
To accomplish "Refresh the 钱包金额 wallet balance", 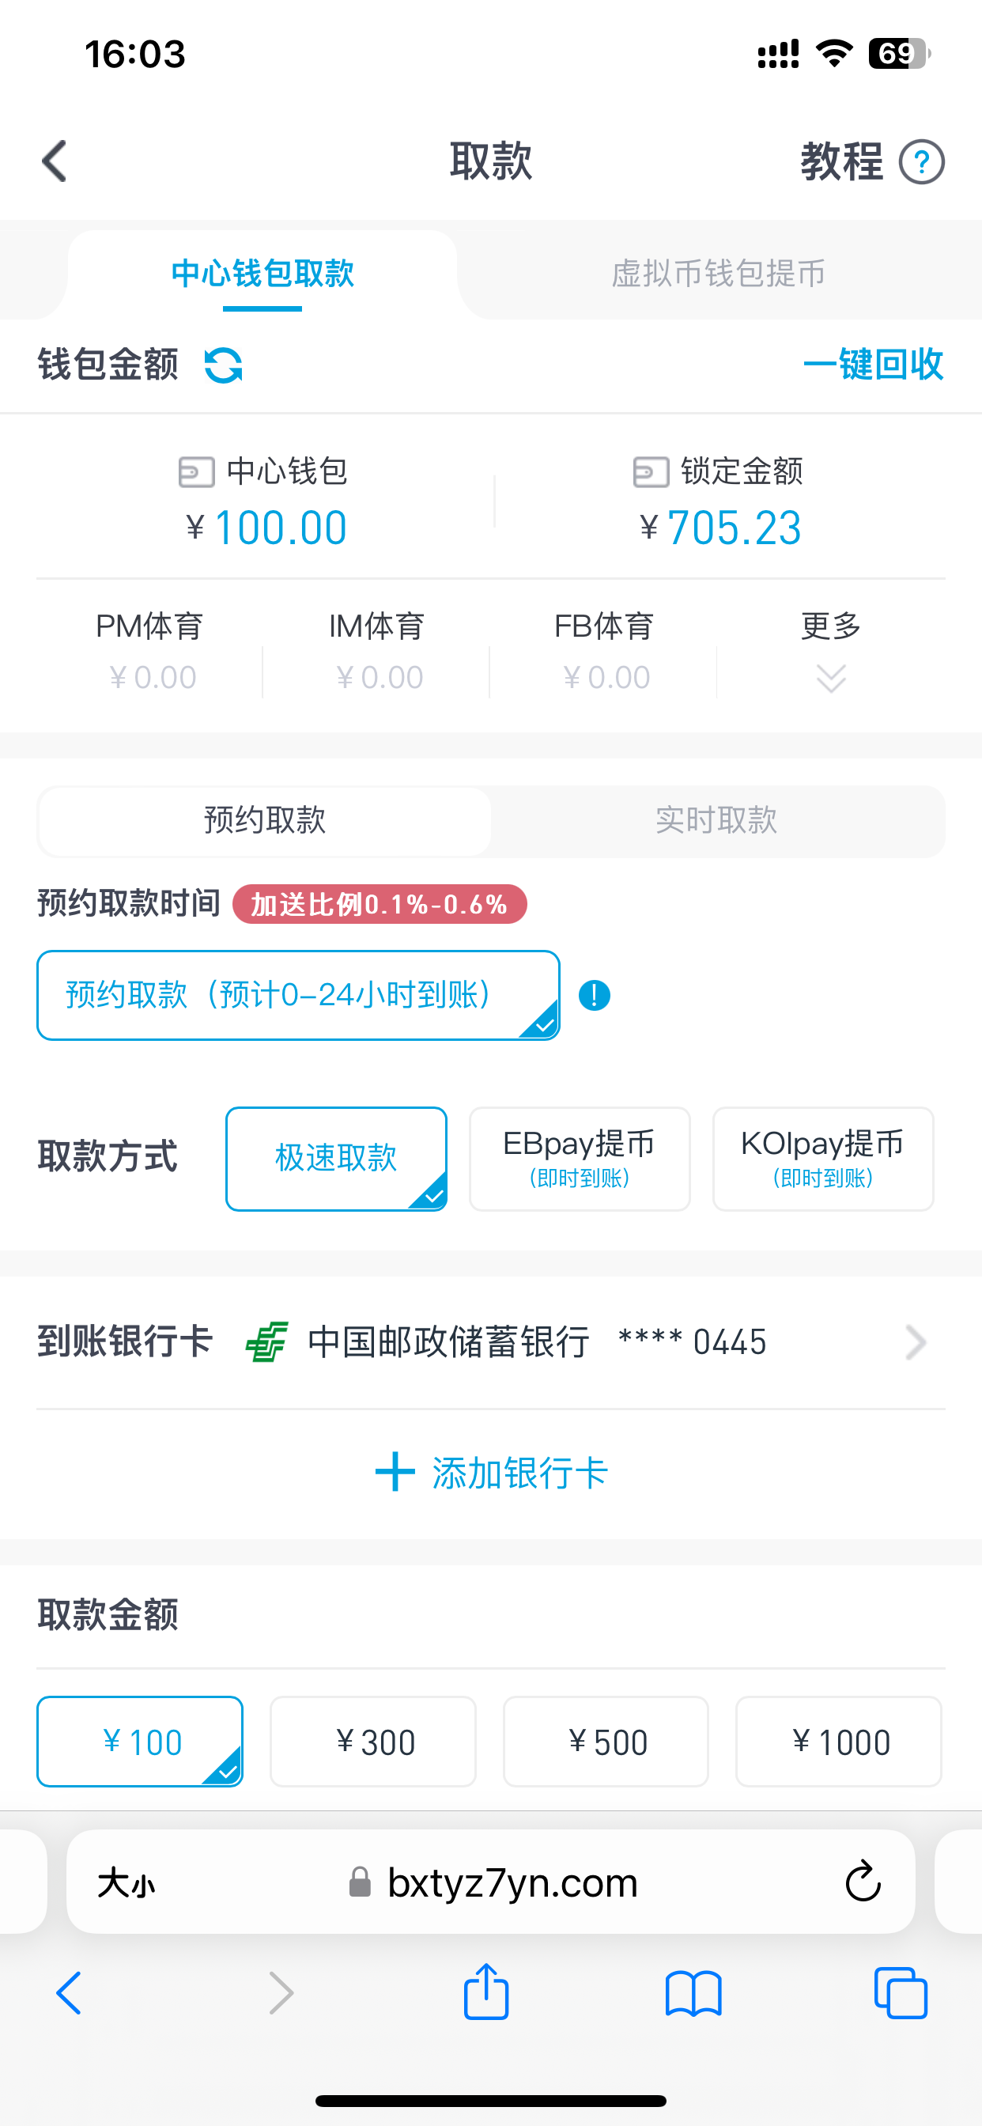I will 223,365.
